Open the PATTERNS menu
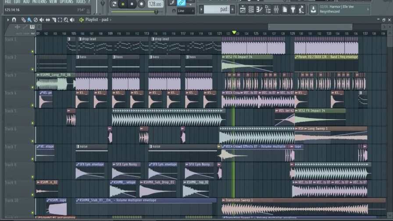Viewport: 393px width, 221px height. tap(39, 2)
